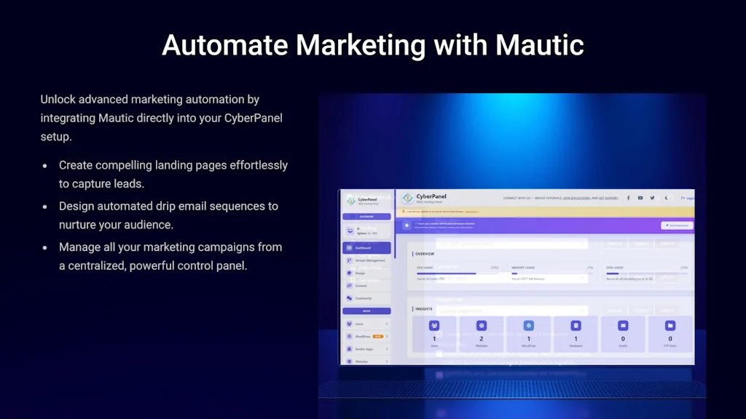Click the MAIN section label in sidebar
The height and width of the screenshot is (419, 746).
pyautogui.click(x=366, y=311)
